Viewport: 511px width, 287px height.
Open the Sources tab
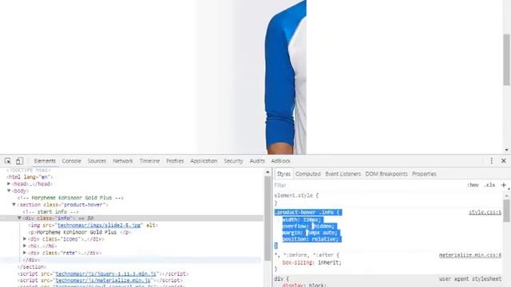click(97, 161)
